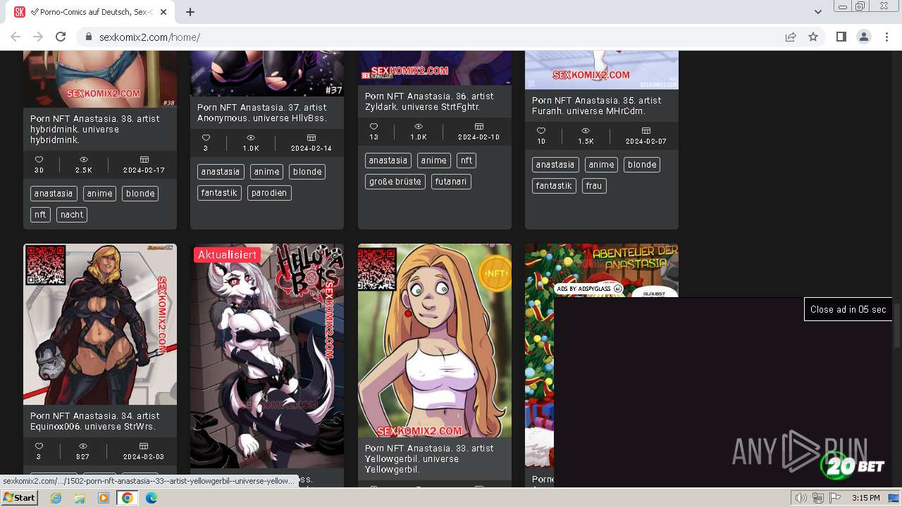Open the browser side panel
Image resolution: width=902 pixels, height=507 pixels.
[841, 37]
